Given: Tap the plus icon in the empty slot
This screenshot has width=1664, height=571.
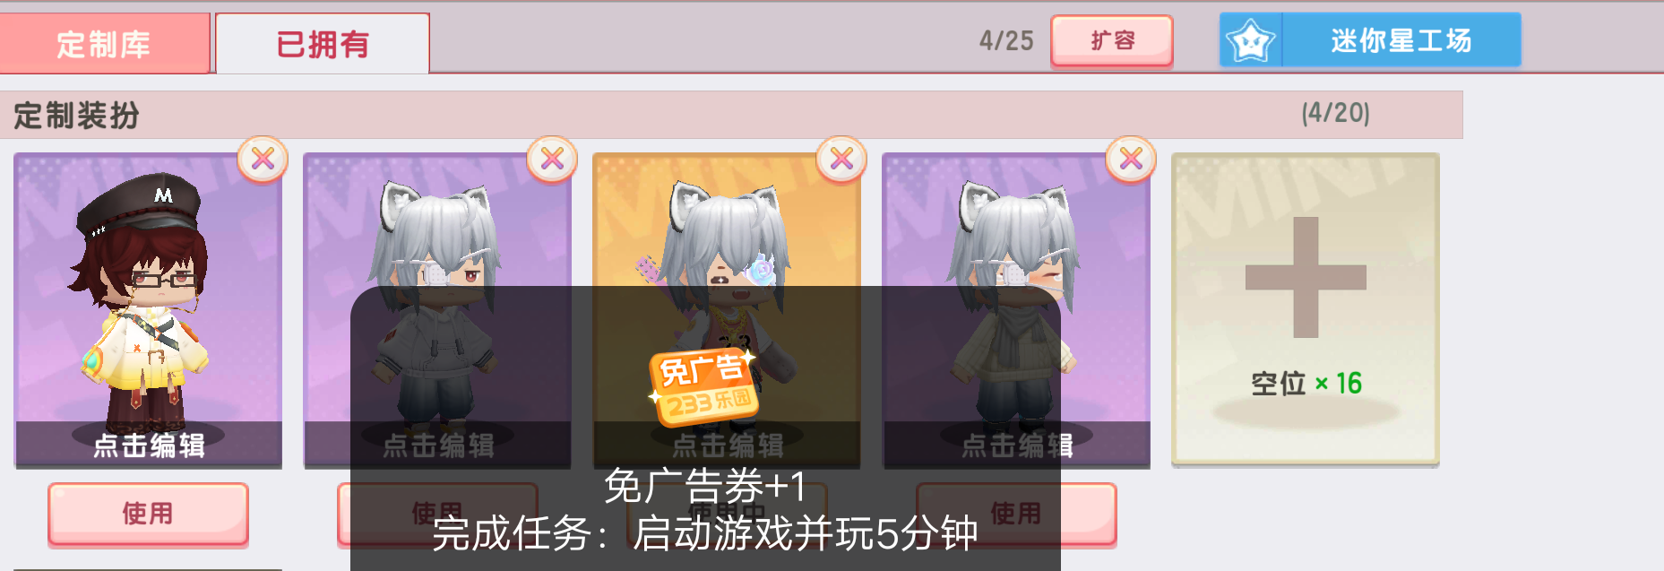Looking at the screenshot, I should tap(1306, 277).
